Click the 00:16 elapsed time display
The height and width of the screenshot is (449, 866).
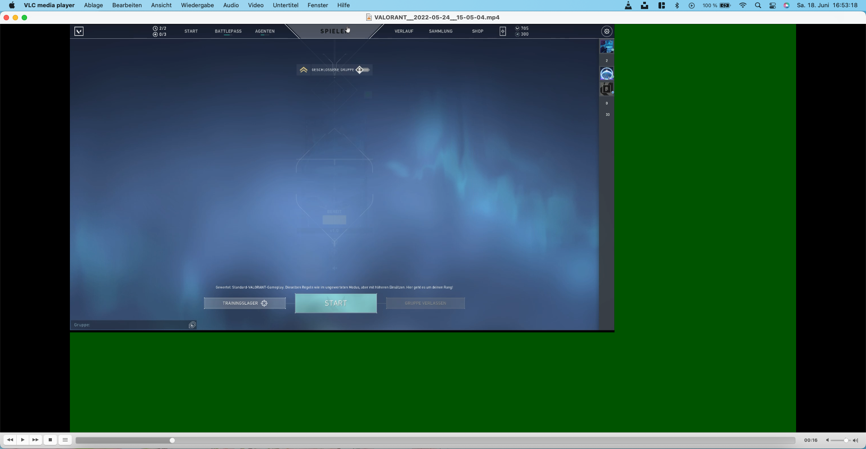(x=811, y=440)
